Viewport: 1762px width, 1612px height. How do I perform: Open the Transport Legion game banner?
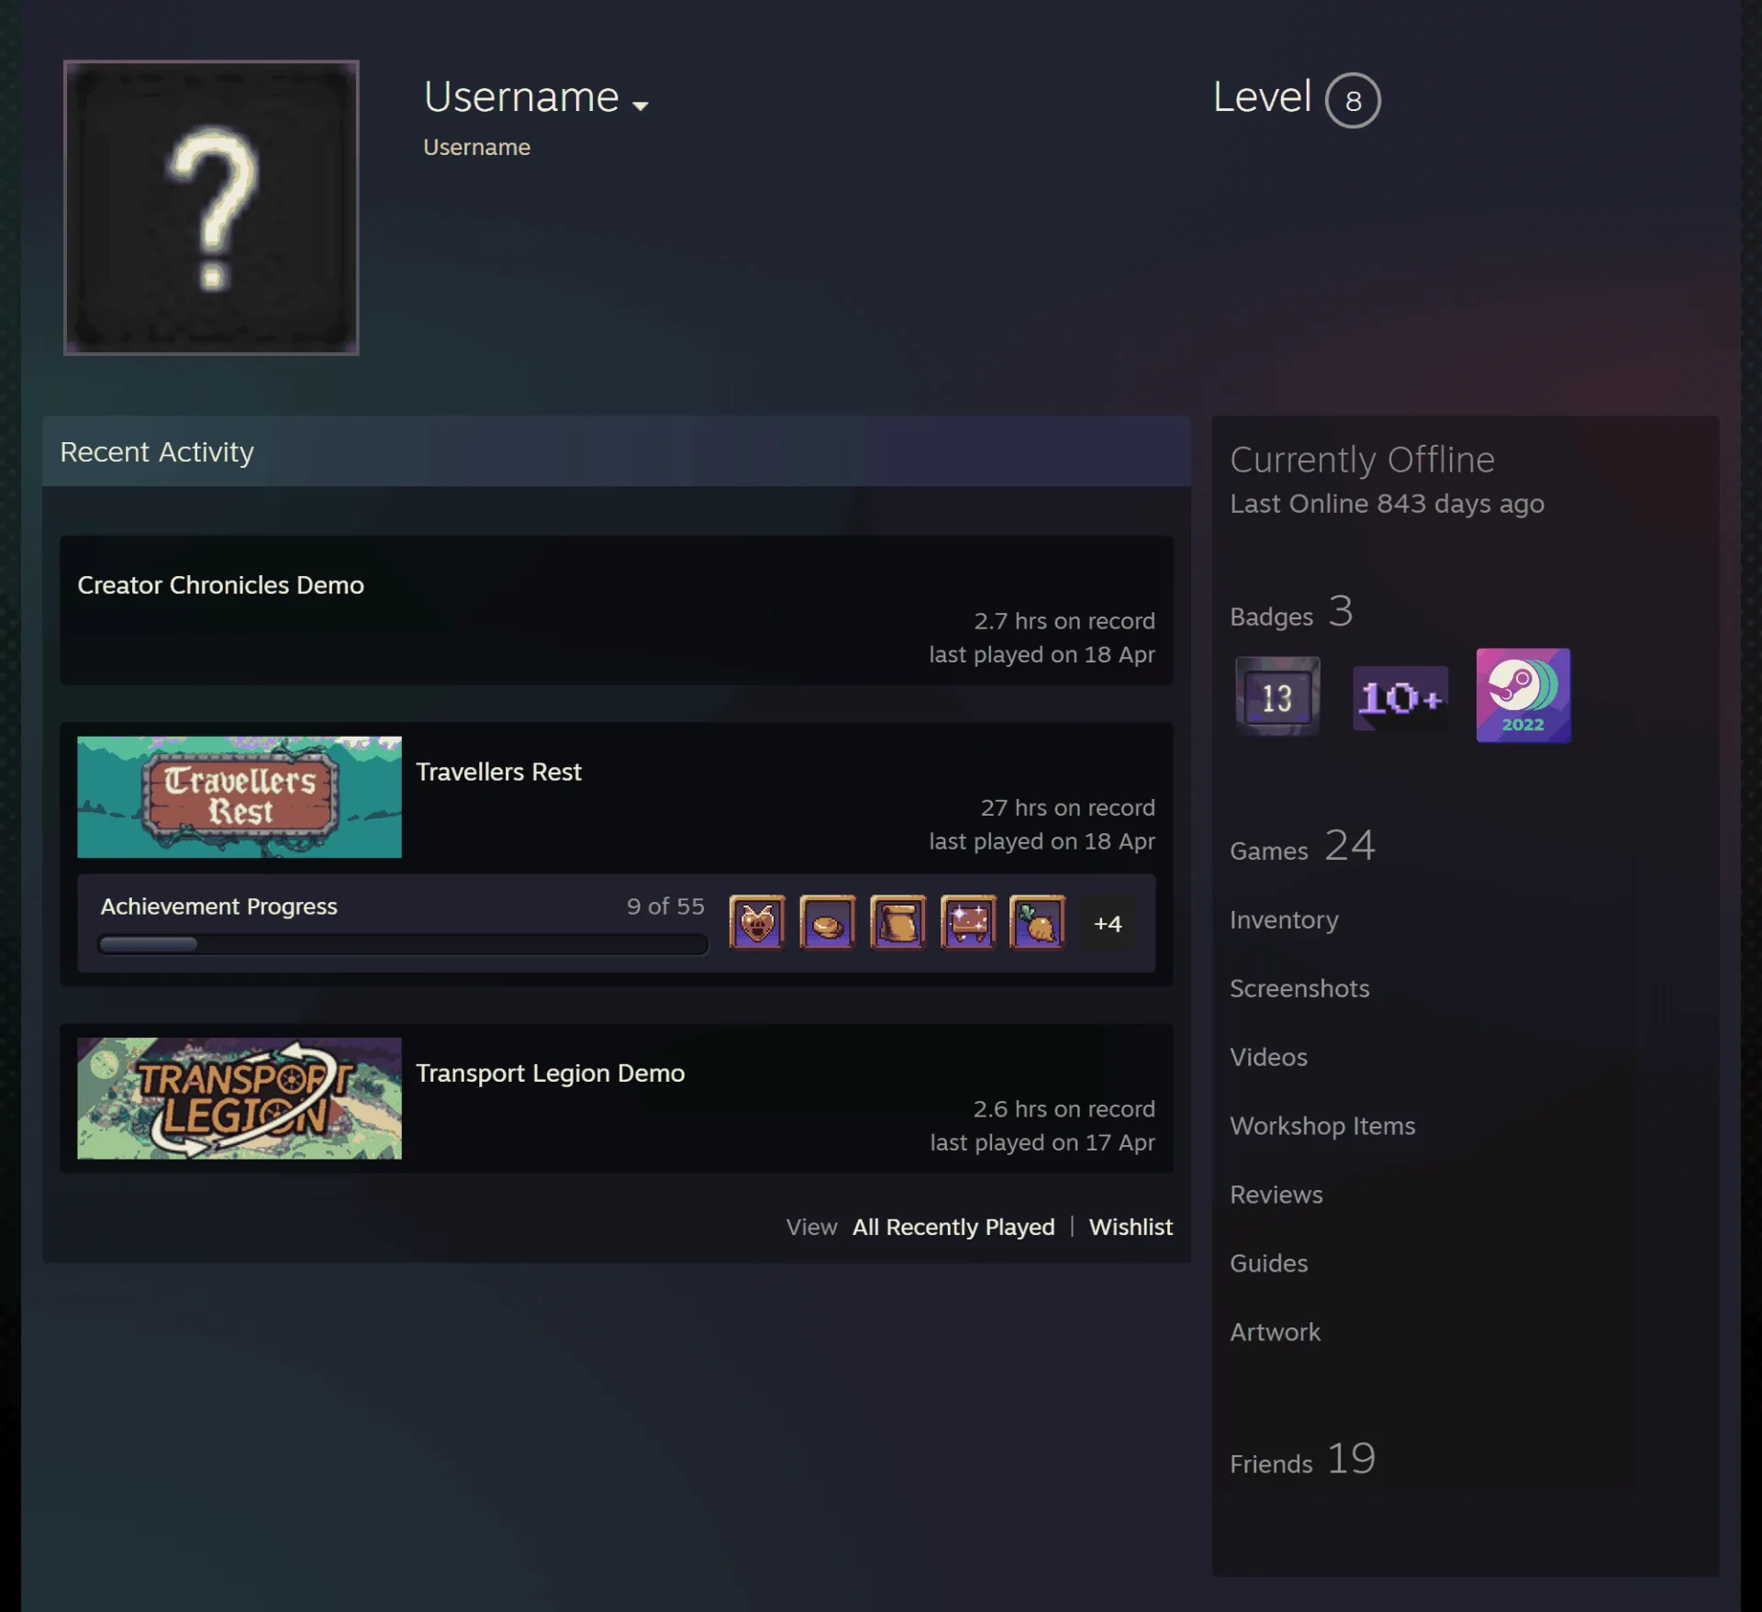pos(240,1098)
